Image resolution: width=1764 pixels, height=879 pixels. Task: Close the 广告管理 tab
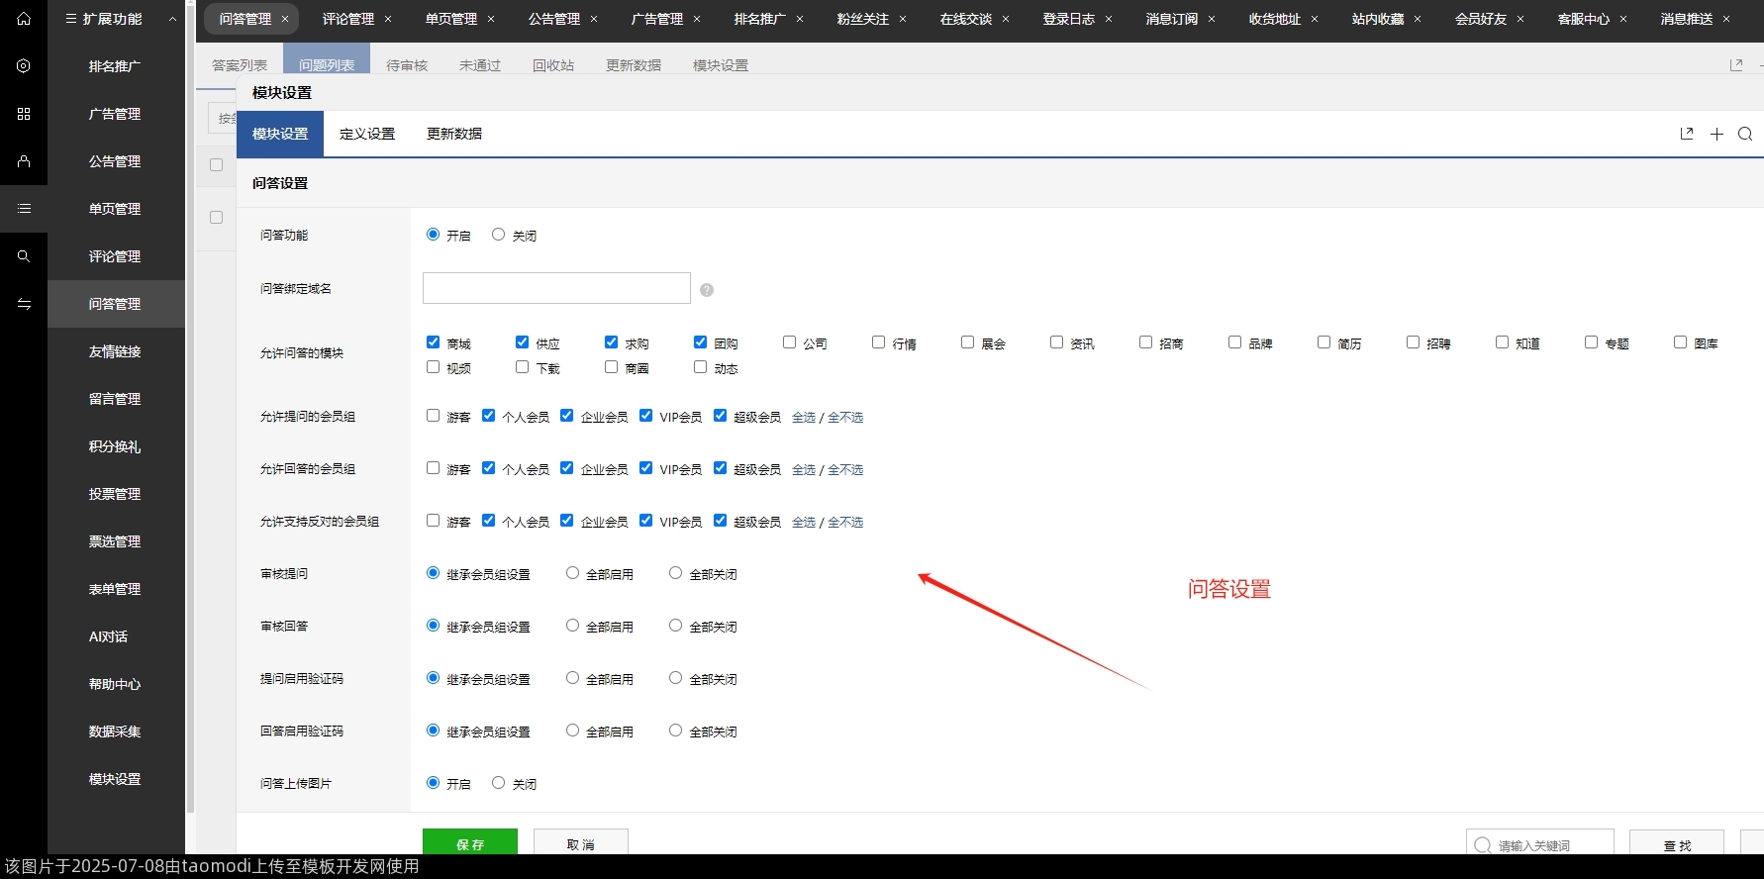pos(697,19)
